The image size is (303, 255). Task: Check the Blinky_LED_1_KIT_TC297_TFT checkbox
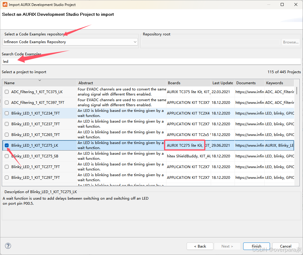(x=7, y=177)
